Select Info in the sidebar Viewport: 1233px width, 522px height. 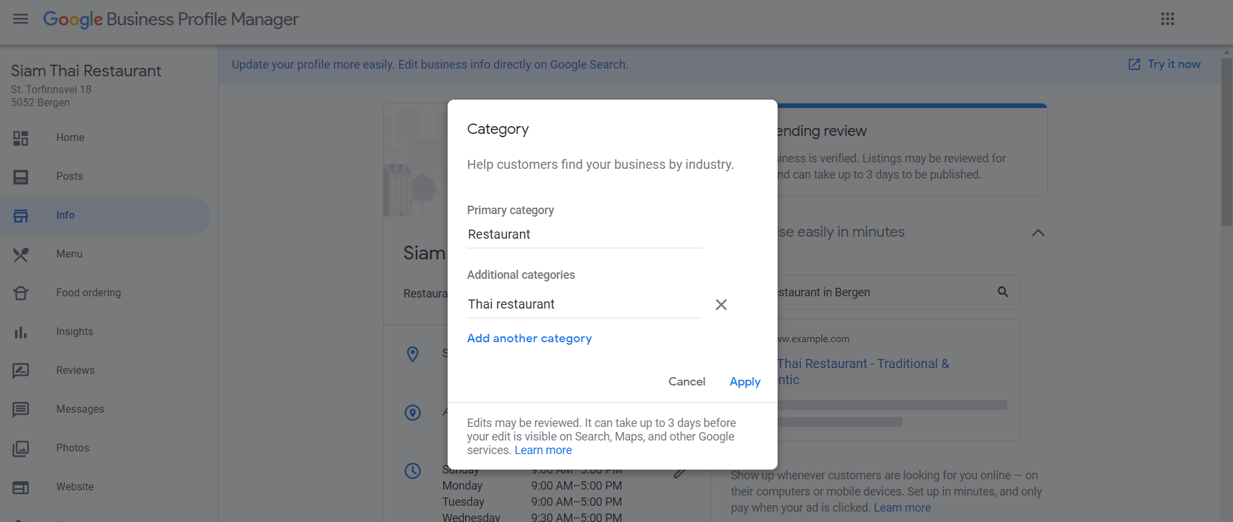(x=105, y=215)
